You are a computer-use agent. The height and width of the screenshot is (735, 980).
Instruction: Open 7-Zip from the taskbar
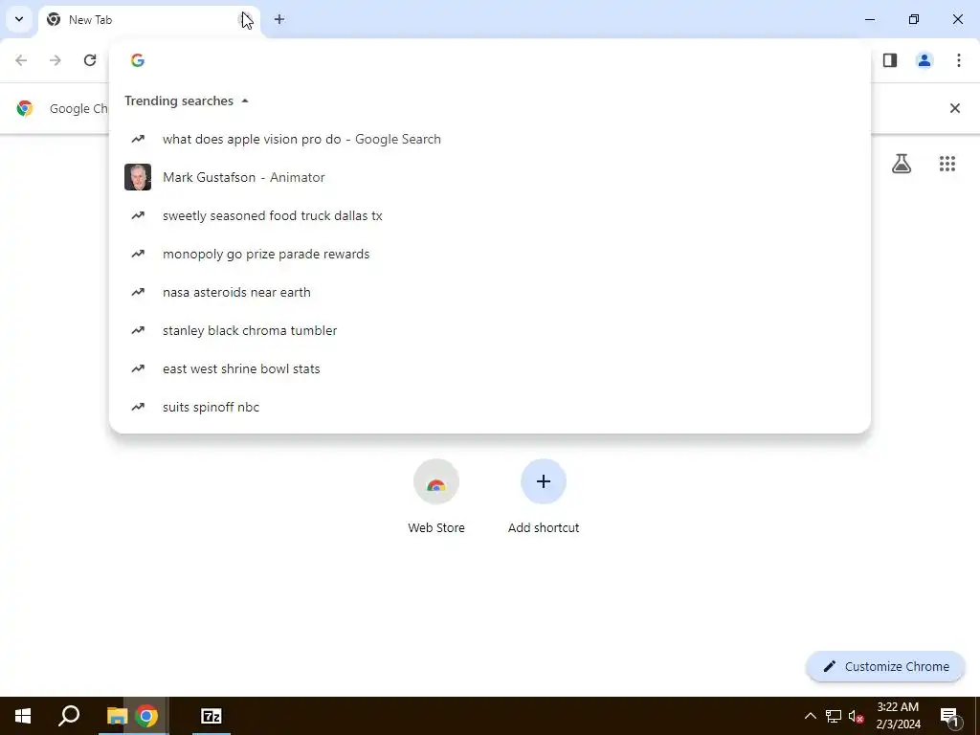212,716
